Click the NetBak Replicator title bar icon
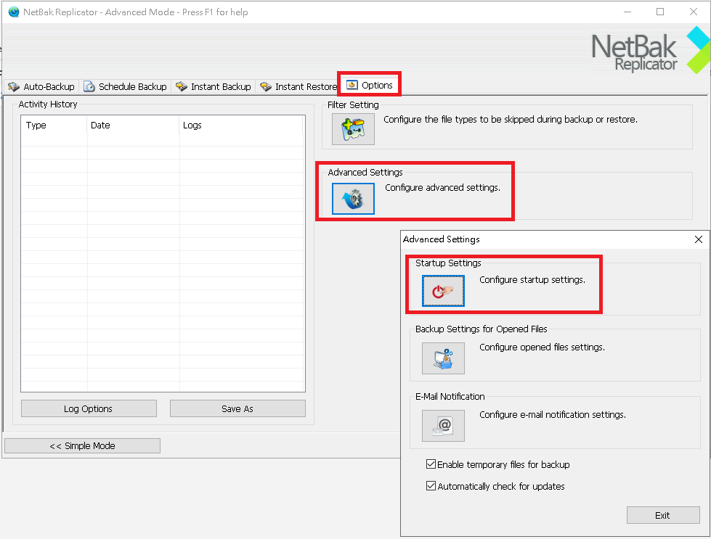 [x=12, y=12]
